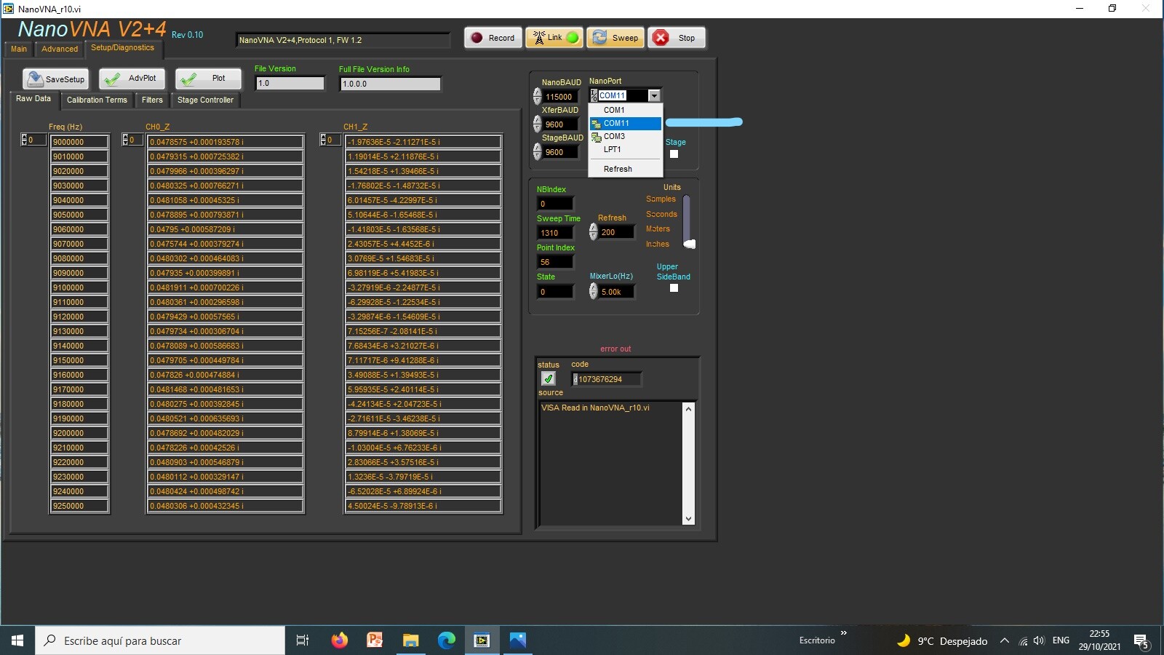The height and width of the screenshot is (655, 1164).
Task: Click the Freq array index stepper
Action: pyautogui.click(x=23, y=140)
